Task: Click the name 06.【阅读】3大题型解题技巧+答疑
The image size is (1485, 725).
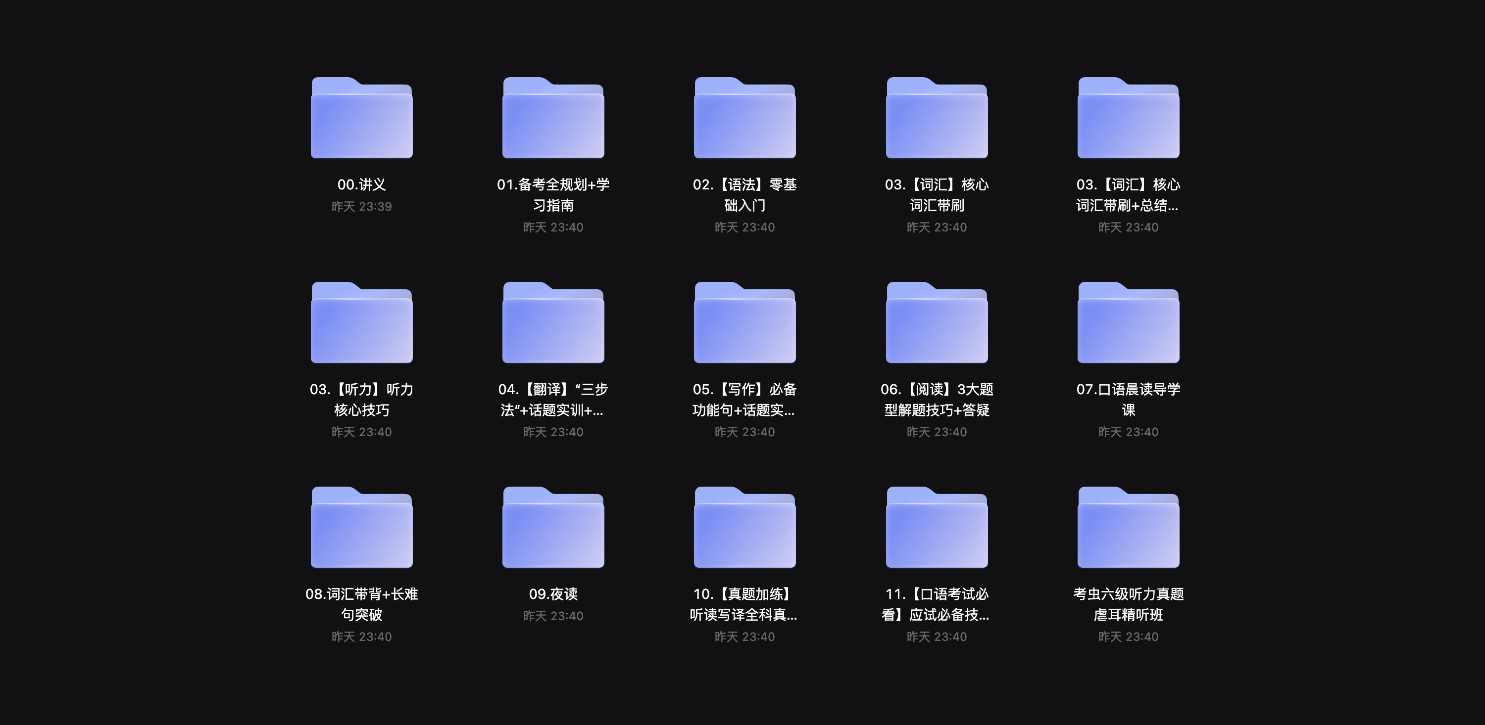Action: pyautogui.click(x=937, y=400)
